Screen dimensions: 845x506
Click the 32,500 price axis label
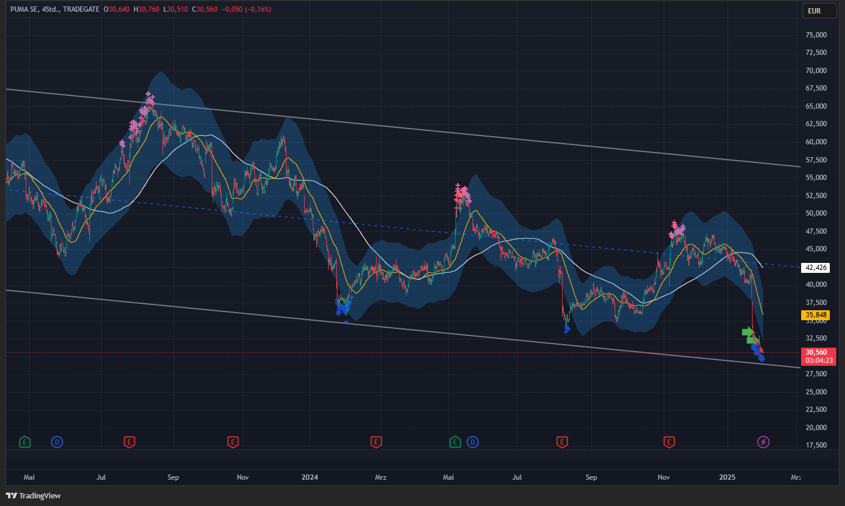tap(816, 338)
